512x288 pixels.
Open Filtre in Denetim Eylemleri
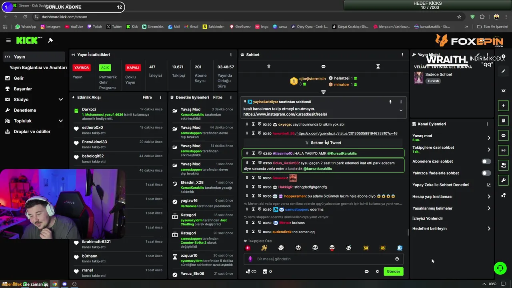click(x=218, y=97)
